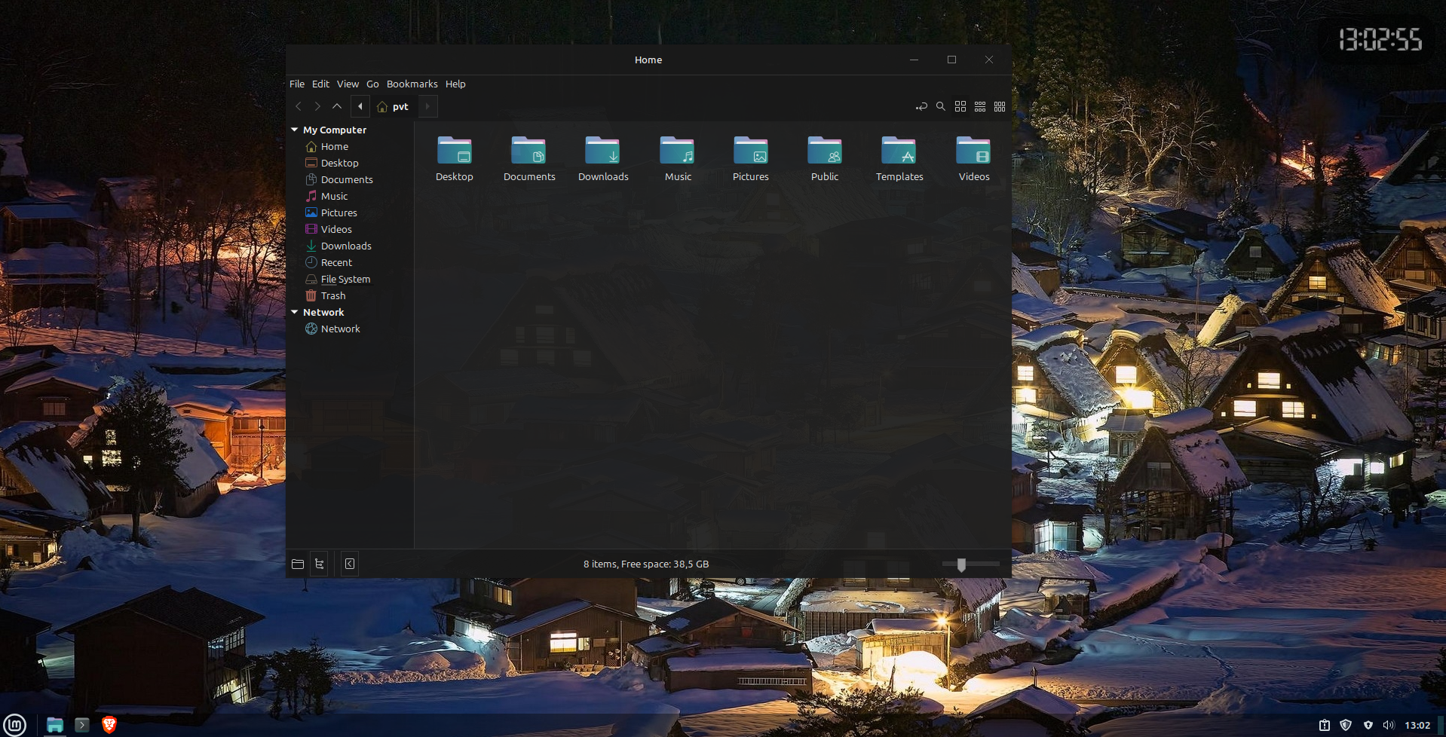1446x737 pixels.
Task: Toggle the location entry field
Action: click(x=921, y=106)
